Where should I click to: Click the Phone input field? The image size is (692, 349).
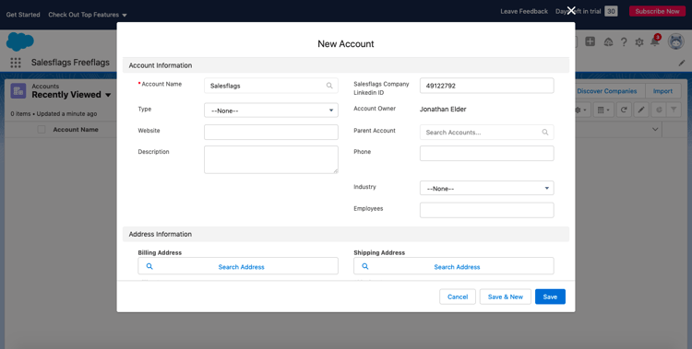[487, 154]
